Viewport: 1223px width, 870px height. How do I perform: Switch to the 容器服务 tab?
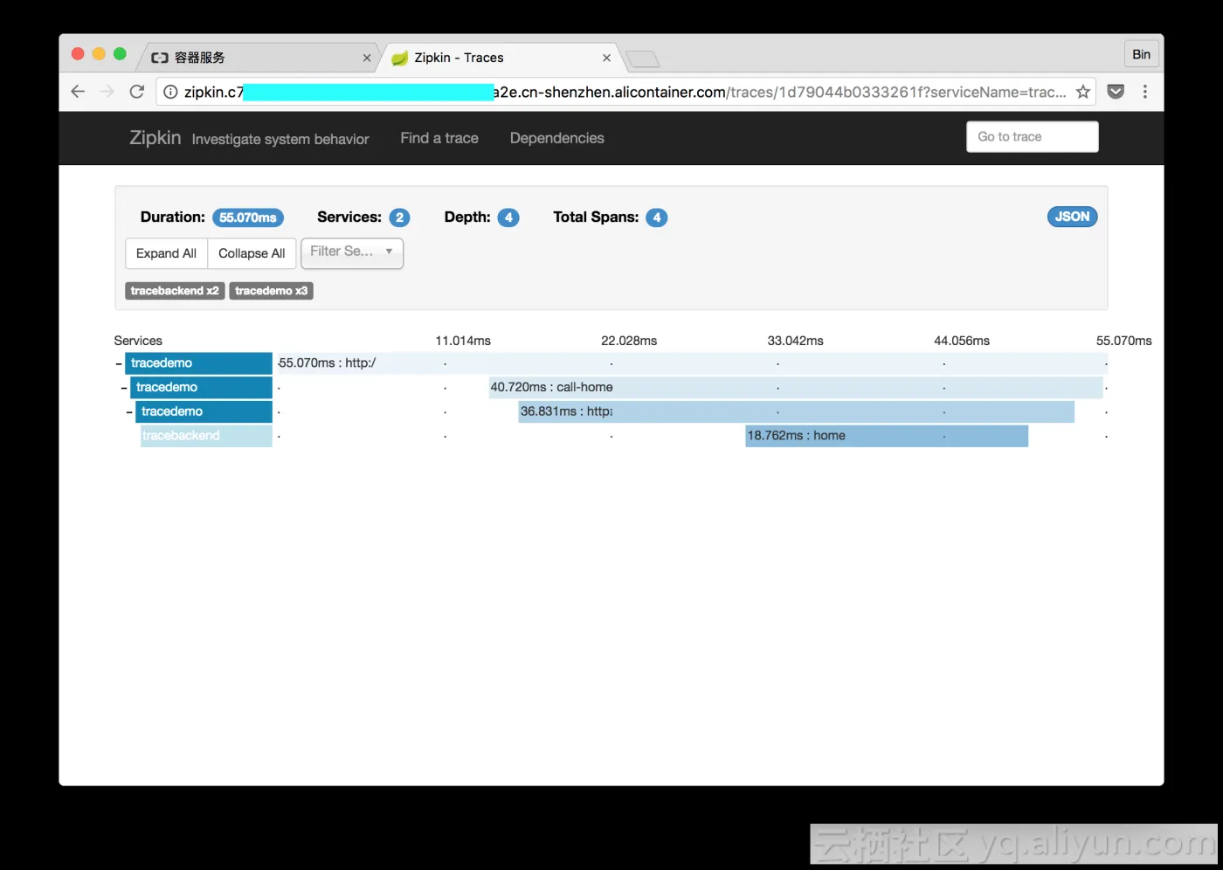pyautogui.click(x=259, y=58)
